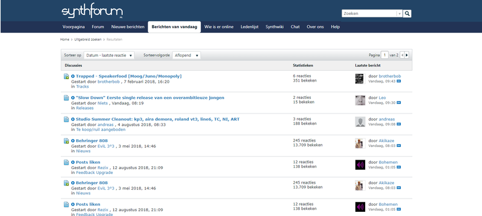Click the "2 reacties" statistic
This screenshot has height=216, width=482.
[x=302, y=97]
